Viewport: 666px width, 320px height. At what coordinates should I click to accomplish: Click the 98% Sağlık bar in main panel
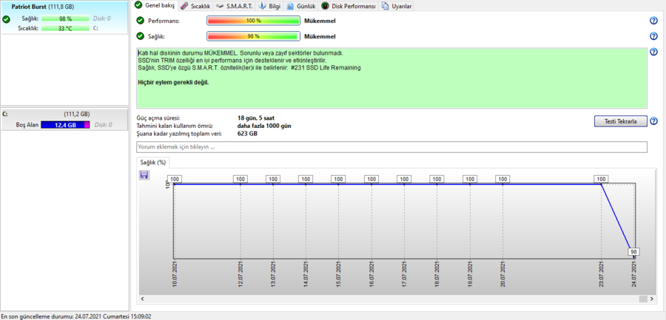253,36
